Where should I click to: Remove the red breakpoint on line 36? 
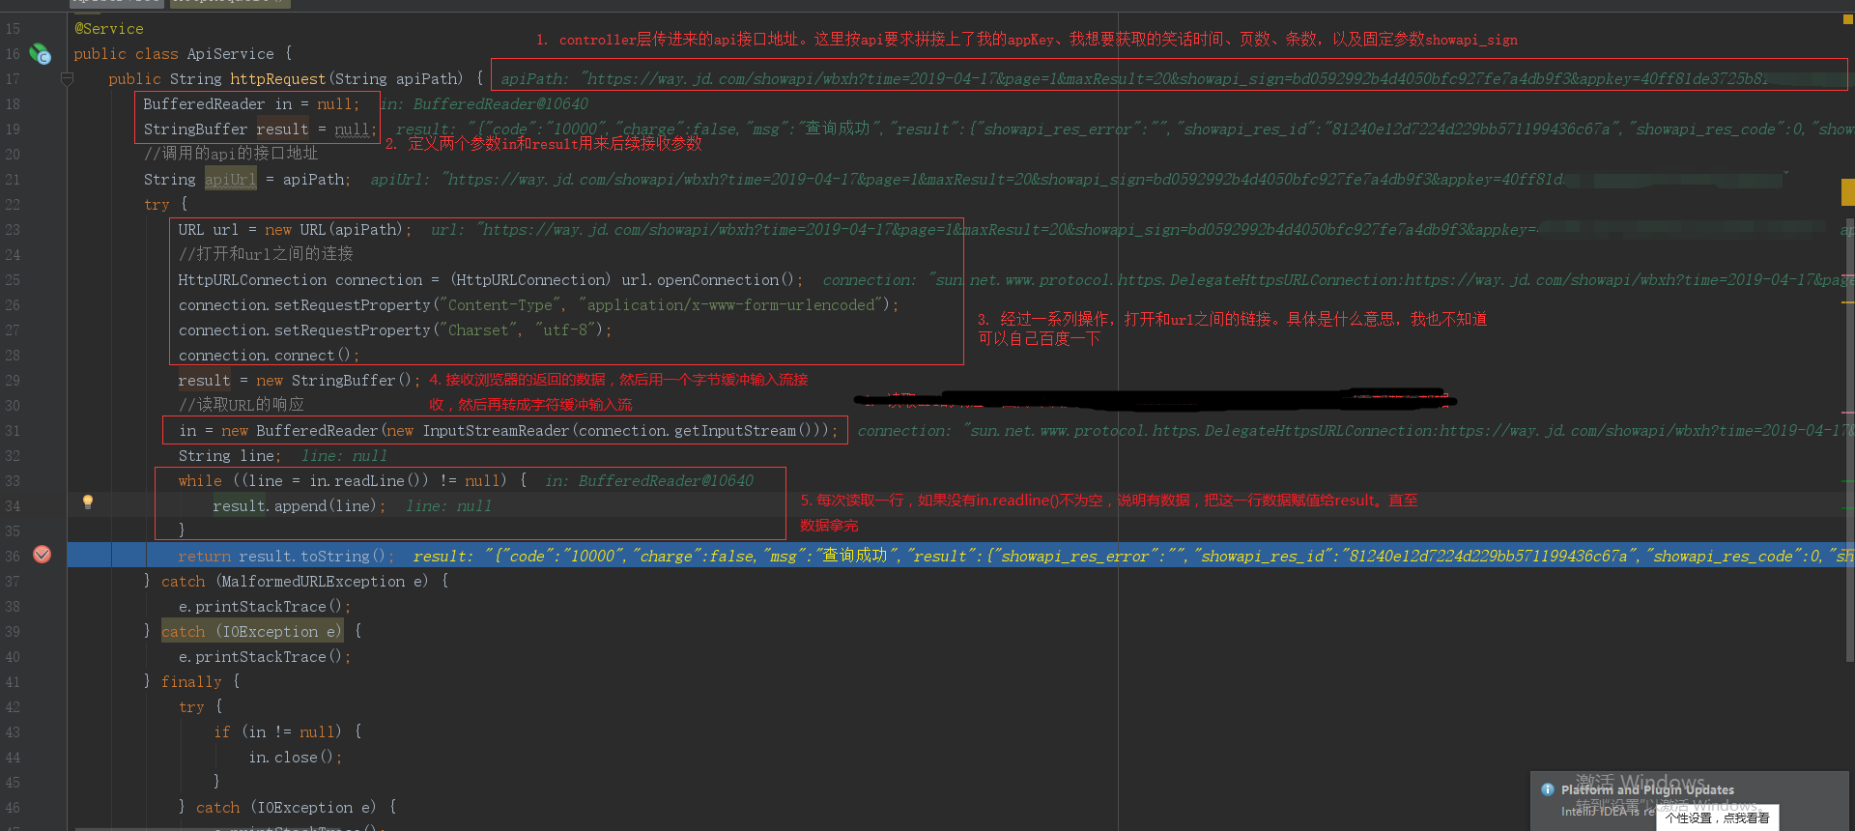(x=43, y=555)
